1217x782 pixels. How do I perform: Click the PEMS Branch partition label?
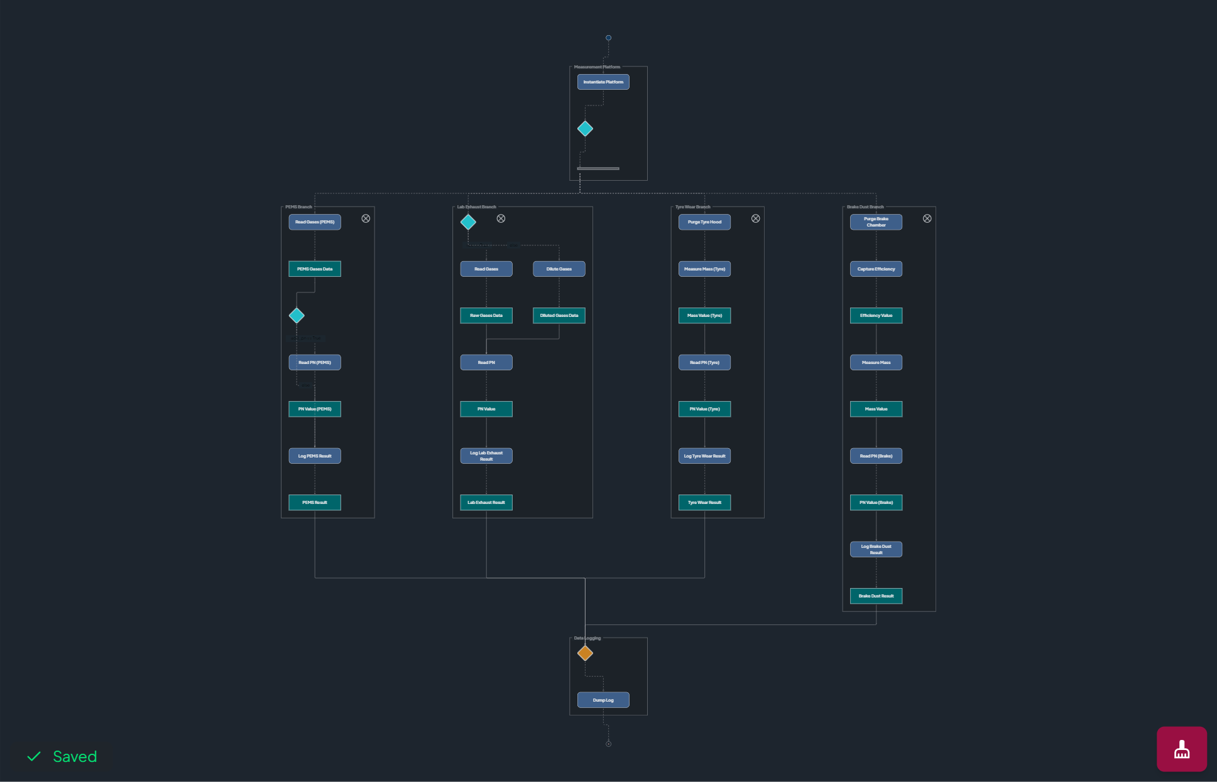[298, 206]
